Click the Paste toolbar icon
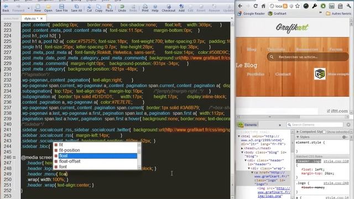 click(110, 8)
